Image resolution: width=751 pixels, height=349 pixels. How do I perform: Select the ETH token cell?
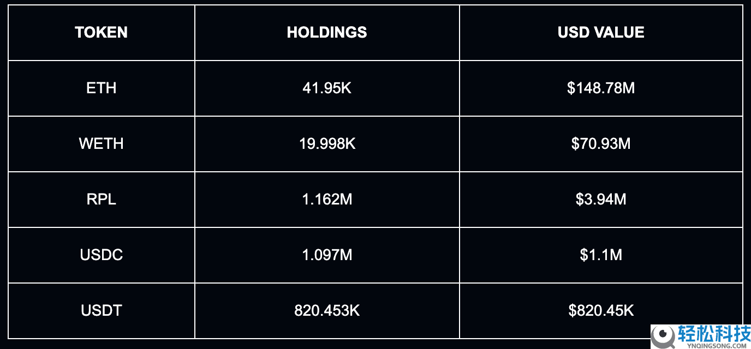coord(102,88)
